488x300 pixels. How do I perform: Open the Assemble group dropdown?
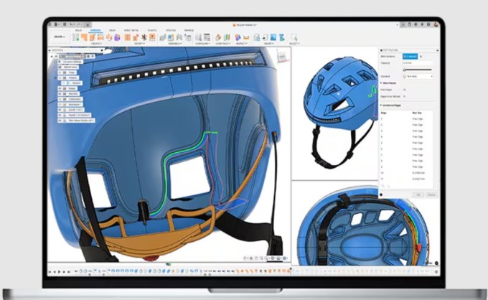coord(176,44)
